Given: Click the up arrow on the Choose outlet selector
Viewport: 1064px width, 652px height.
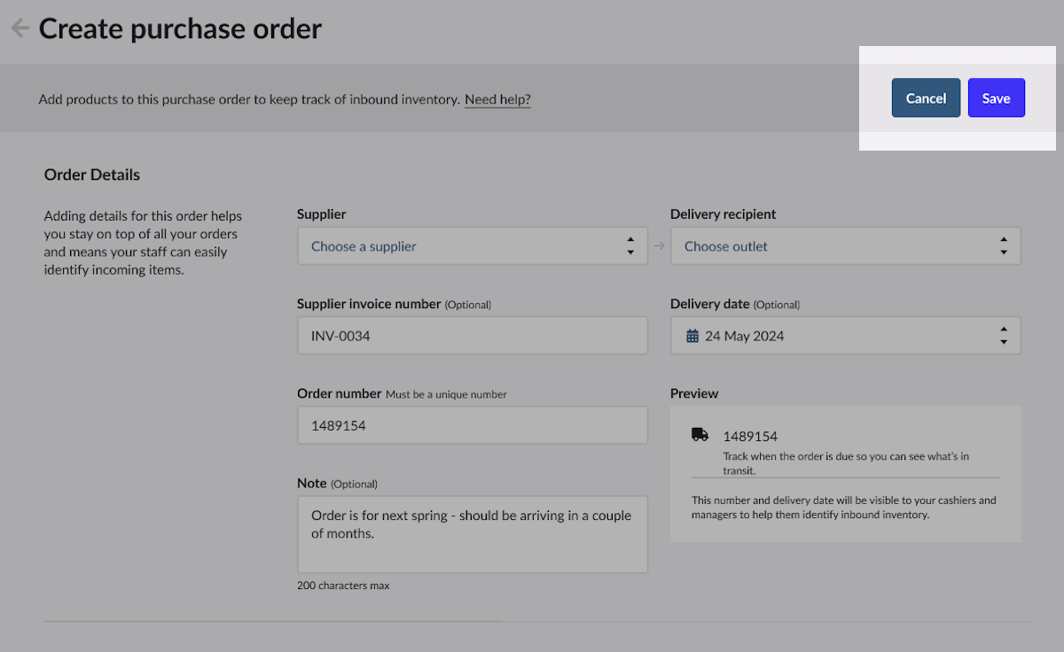Looking at the screenshot, I should (x=1003, y=241).
